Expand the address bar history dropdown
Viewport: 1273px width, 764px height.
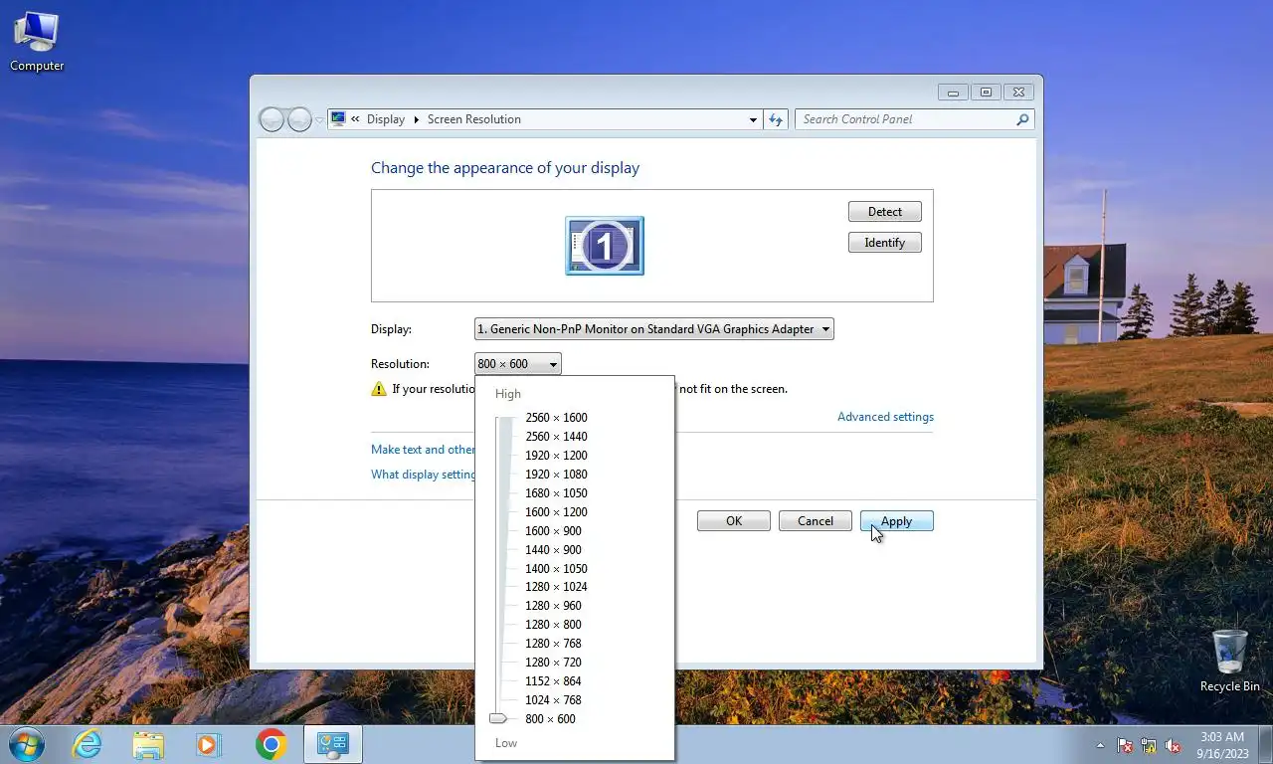coord(753,119)
